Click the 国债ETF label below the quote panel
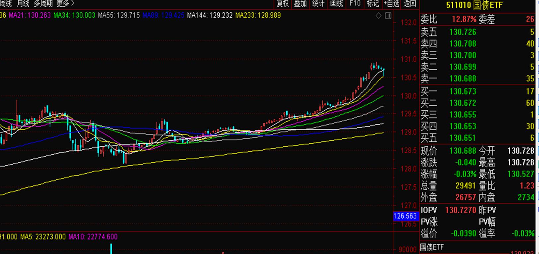This screenshot has width=539, height=254. pyautogui.click(x=432, y=247)
